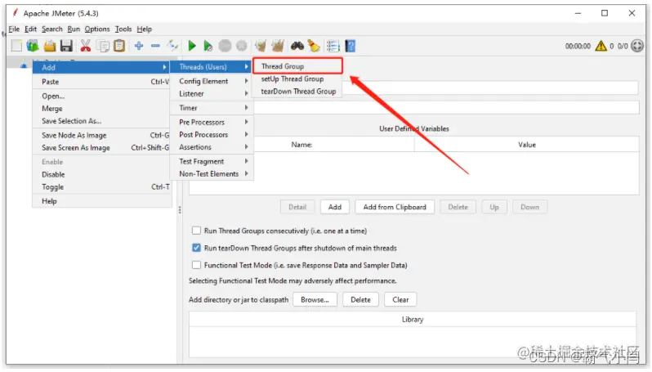Choose Disable from context menu
The width and height of the screenshot is (652, 372).
[x=101, y=174]
